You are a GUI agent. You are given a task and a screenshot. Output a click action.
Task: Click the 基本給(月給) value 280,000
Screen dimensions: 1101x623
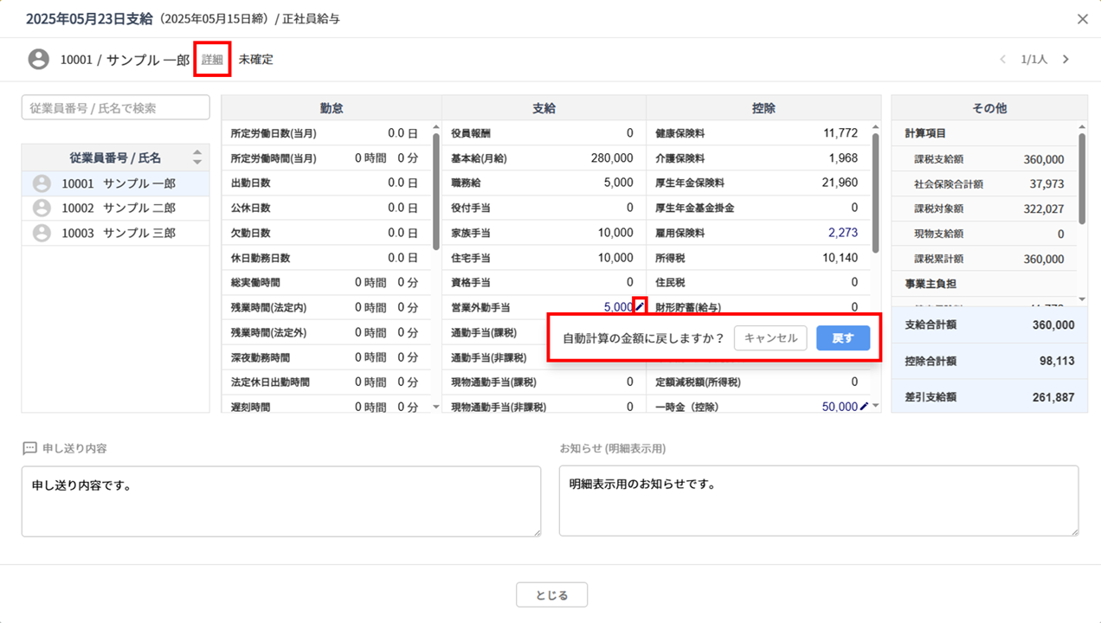point(610,158)
